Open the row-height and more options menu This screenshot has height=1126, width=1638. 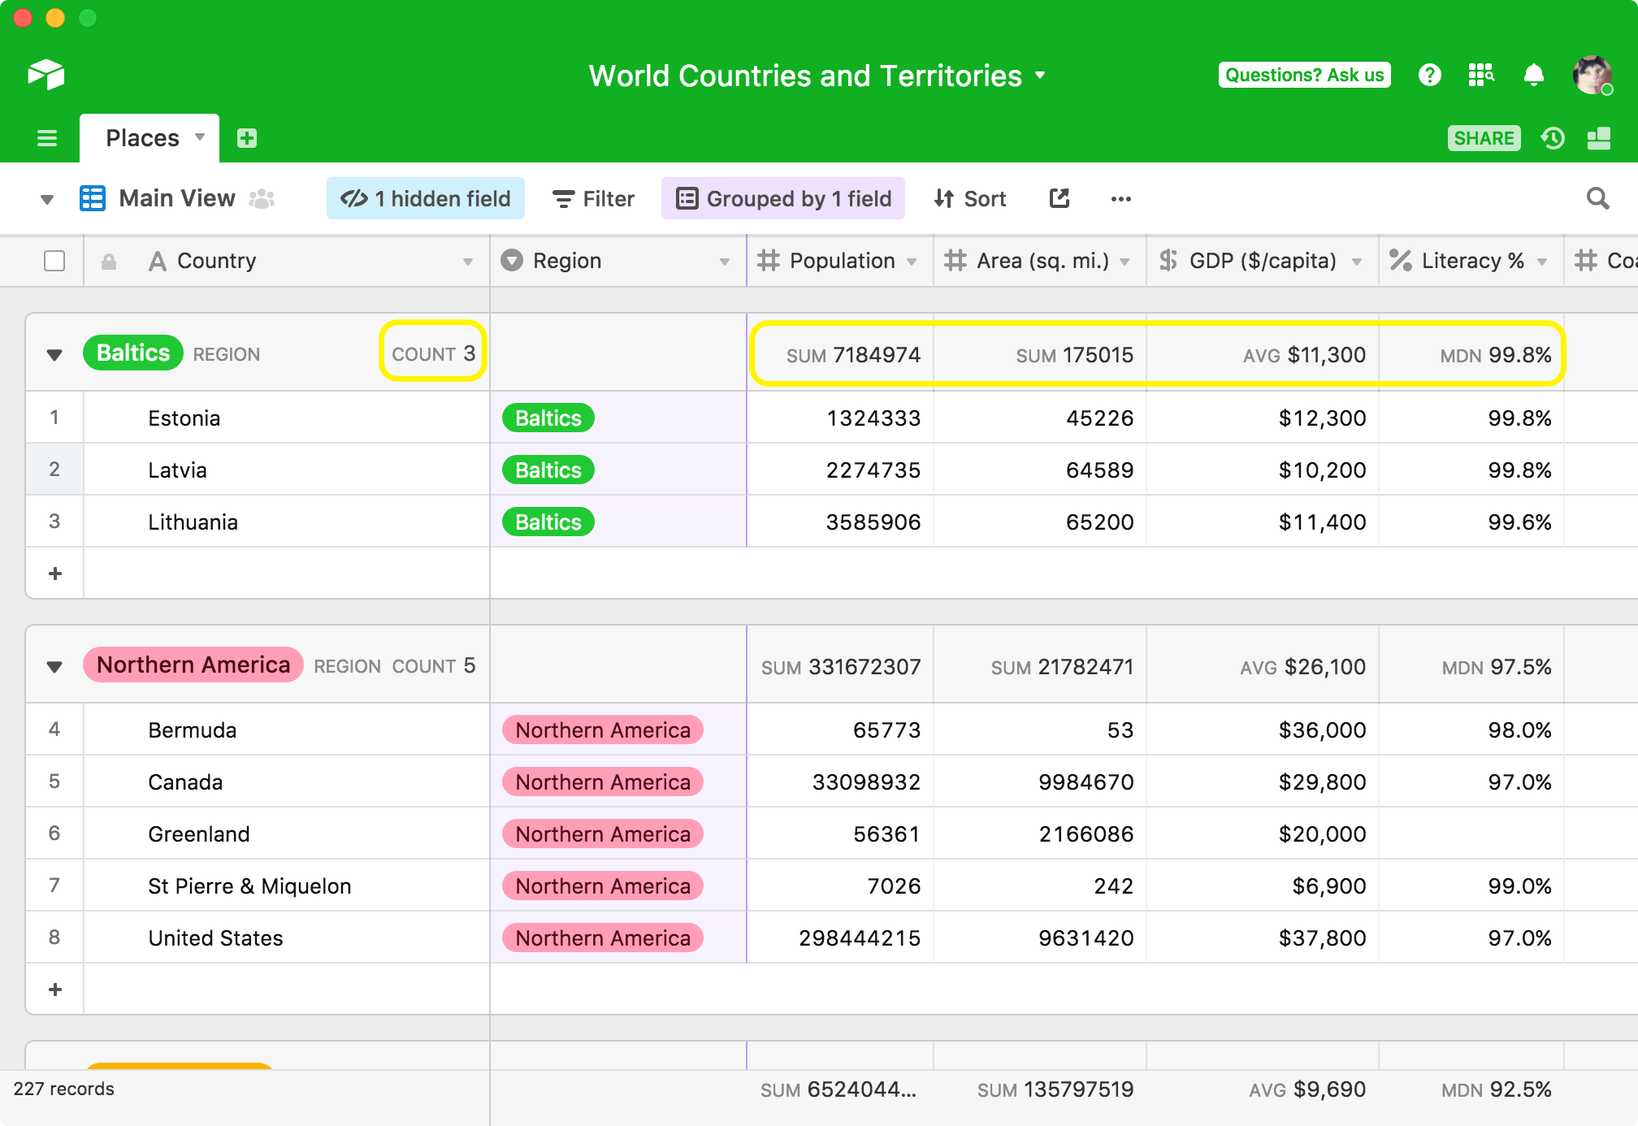click(x=1121, y=198)
